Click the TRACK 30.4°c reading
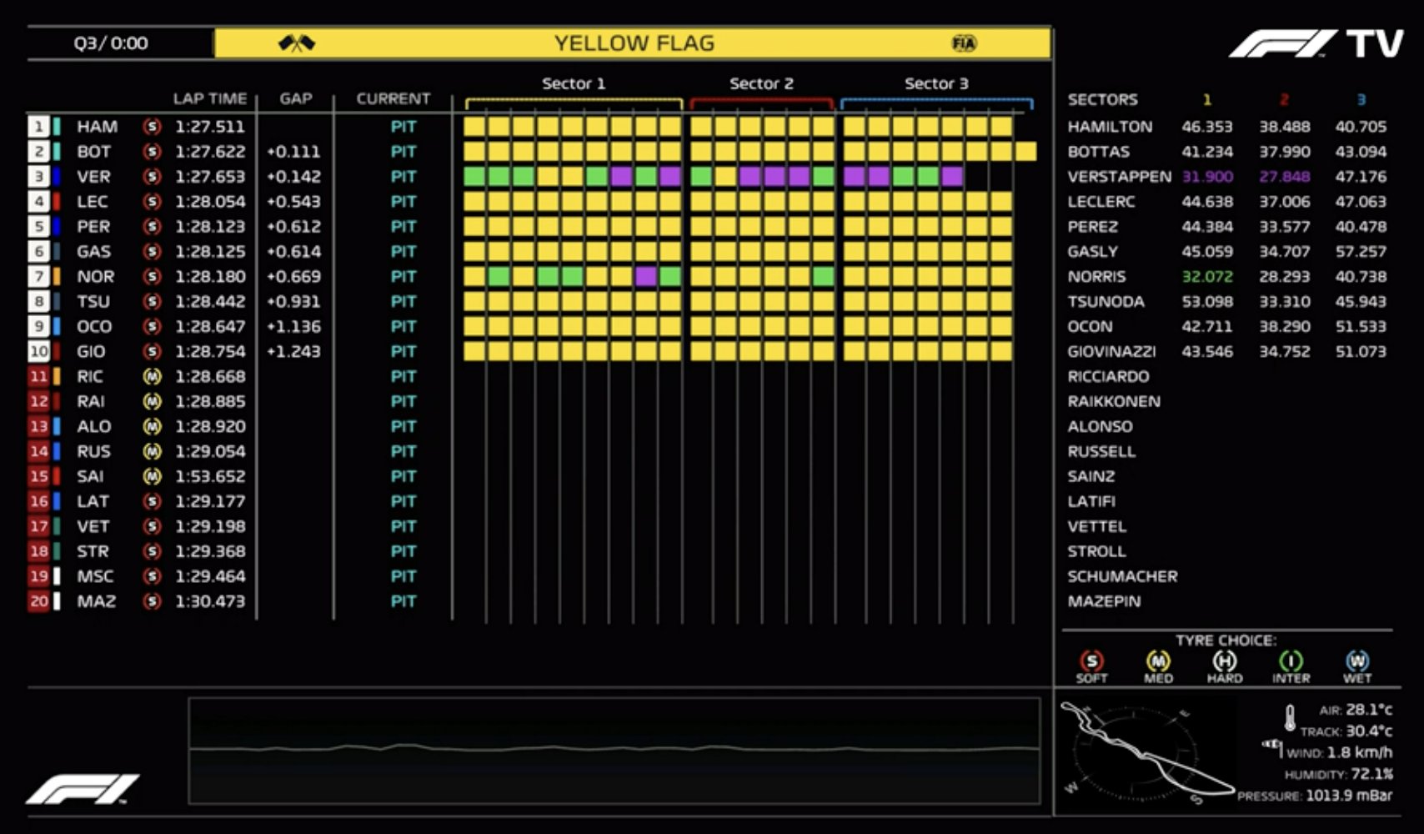The image size is (1424, 834). click(x=1346, y=731)
